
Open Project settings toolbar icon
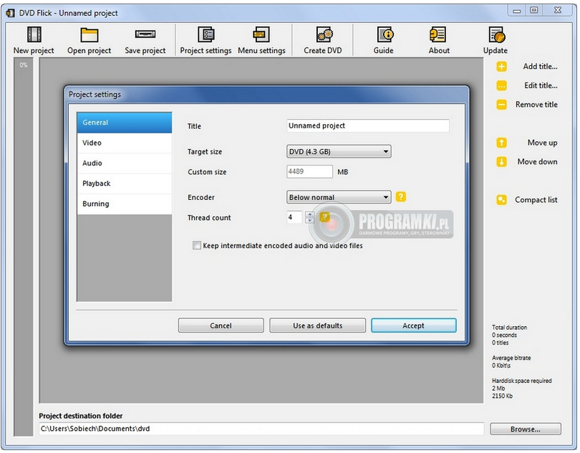206,34
